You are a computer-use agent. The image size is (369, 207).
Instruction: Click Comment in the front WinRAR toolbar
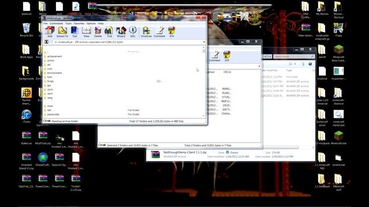coord(159,32)
